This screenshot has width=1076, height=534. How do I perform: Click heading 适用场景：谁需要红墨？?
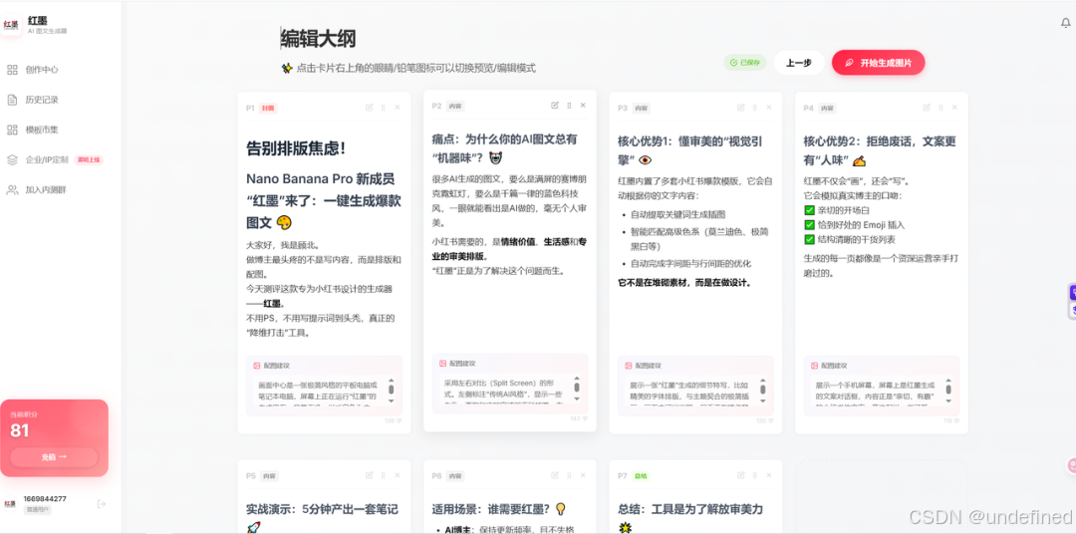coord(499,509)
